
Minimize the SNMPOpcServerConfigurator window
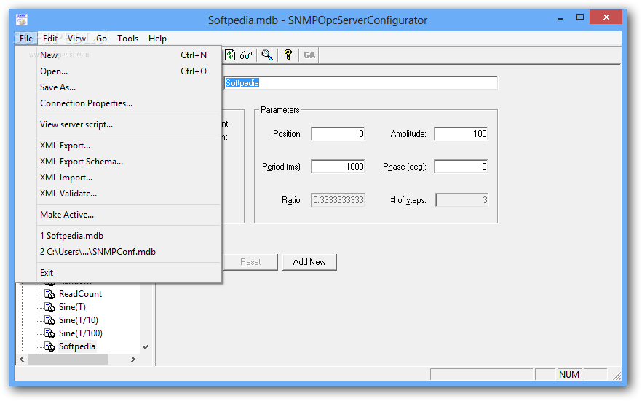[560, 18]
